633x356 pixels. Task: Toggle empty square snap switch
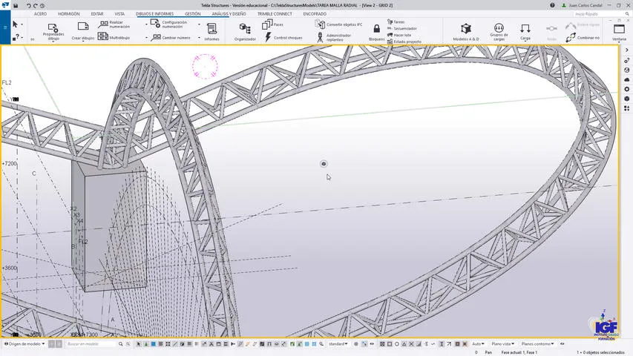(x=390, y=344)
